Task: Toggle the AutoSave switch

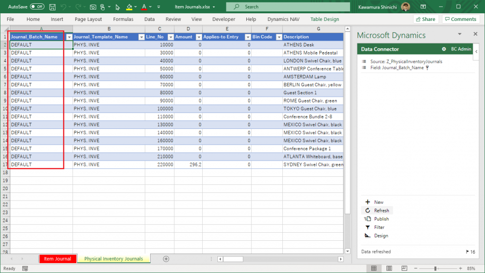Action: tap(37, 7)
